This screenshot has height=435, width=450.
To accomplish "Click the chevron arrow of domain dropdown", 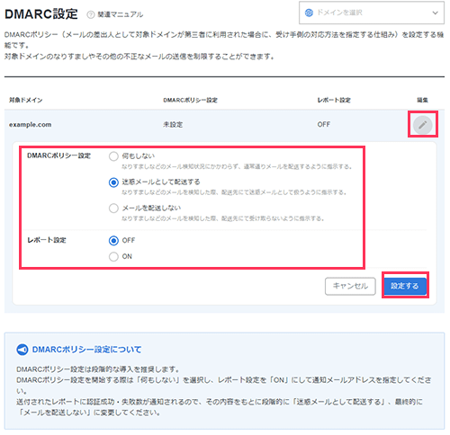I will click(x=435, y=13).
